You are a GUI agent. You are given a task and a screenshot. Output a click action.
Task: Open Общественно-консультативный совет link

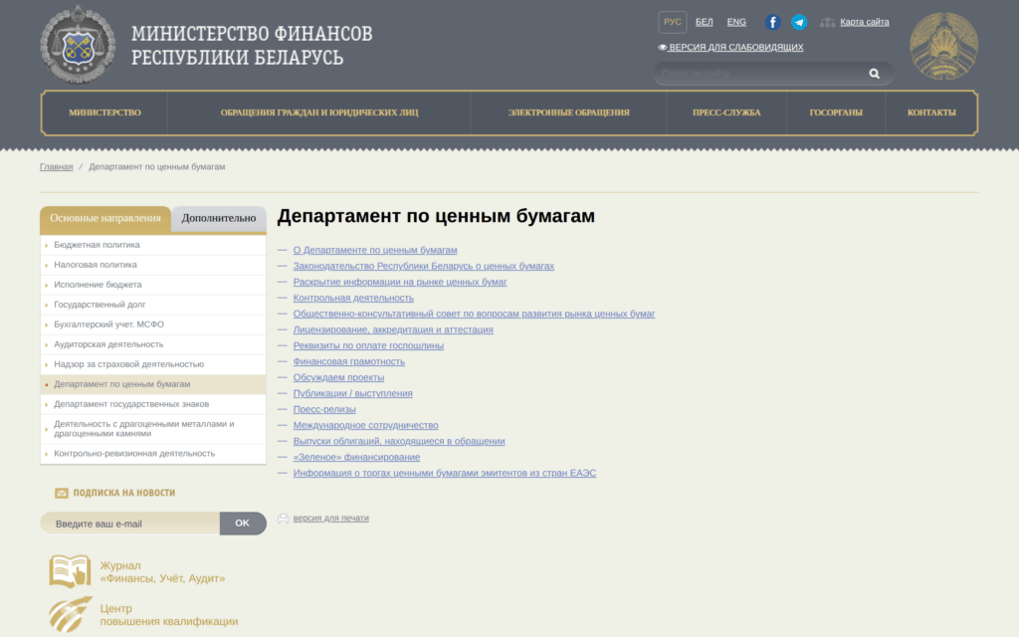pos(474,314)
